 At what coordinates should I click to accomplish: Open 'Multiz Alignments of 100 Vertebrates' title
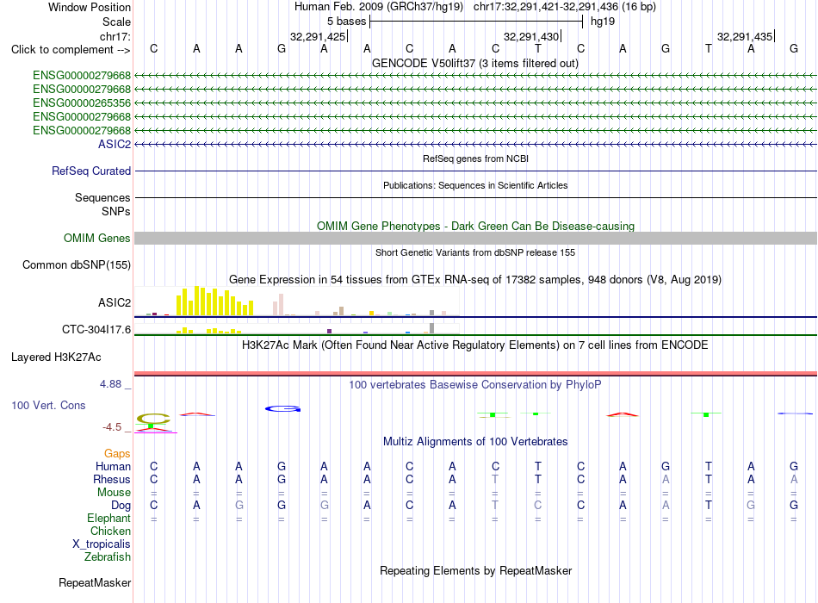click(475, 442)
